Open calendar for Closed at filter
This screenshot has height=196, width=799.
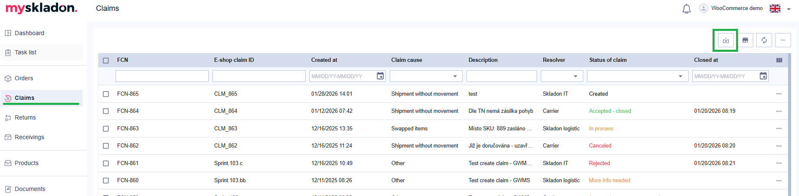(763, 76)
